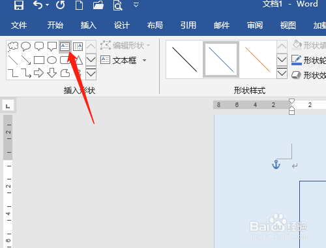Select the rectangle shape
326x248 pixels.
pyautogui.click(x=39, y=60)
